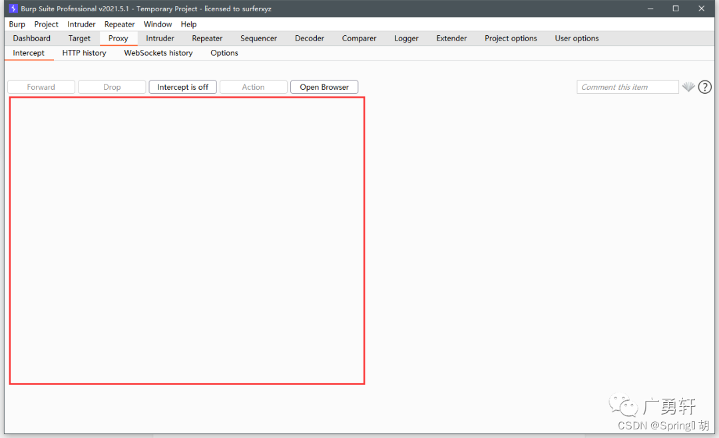
Task: Open the Burp menu
Action: (17, 24)
